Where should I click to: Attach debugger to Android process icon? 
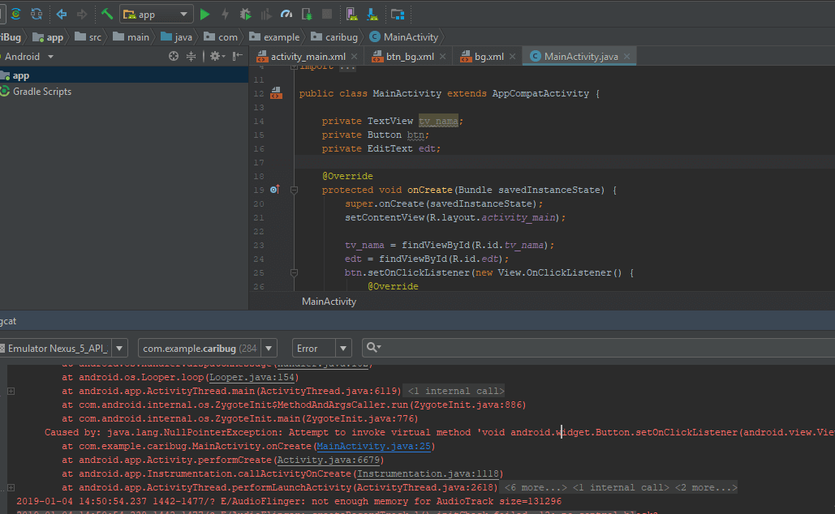307,15
